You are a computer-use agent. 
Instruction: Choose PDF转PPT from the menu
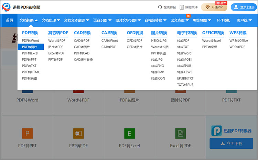(x=29, y=60)
